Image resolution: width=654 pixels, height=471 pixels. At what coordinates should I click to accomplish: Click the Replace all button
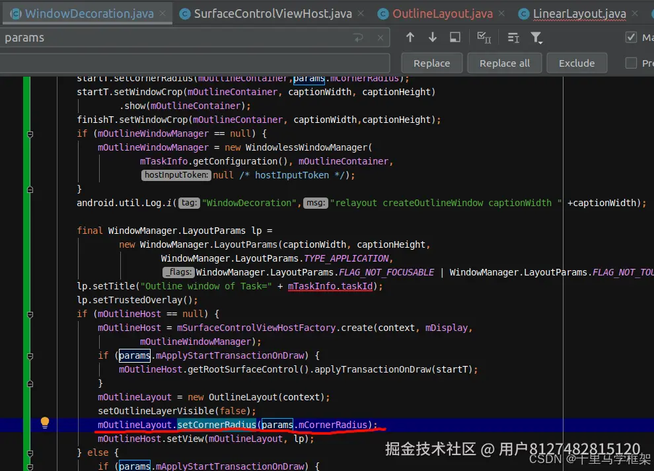click(504, 63)
